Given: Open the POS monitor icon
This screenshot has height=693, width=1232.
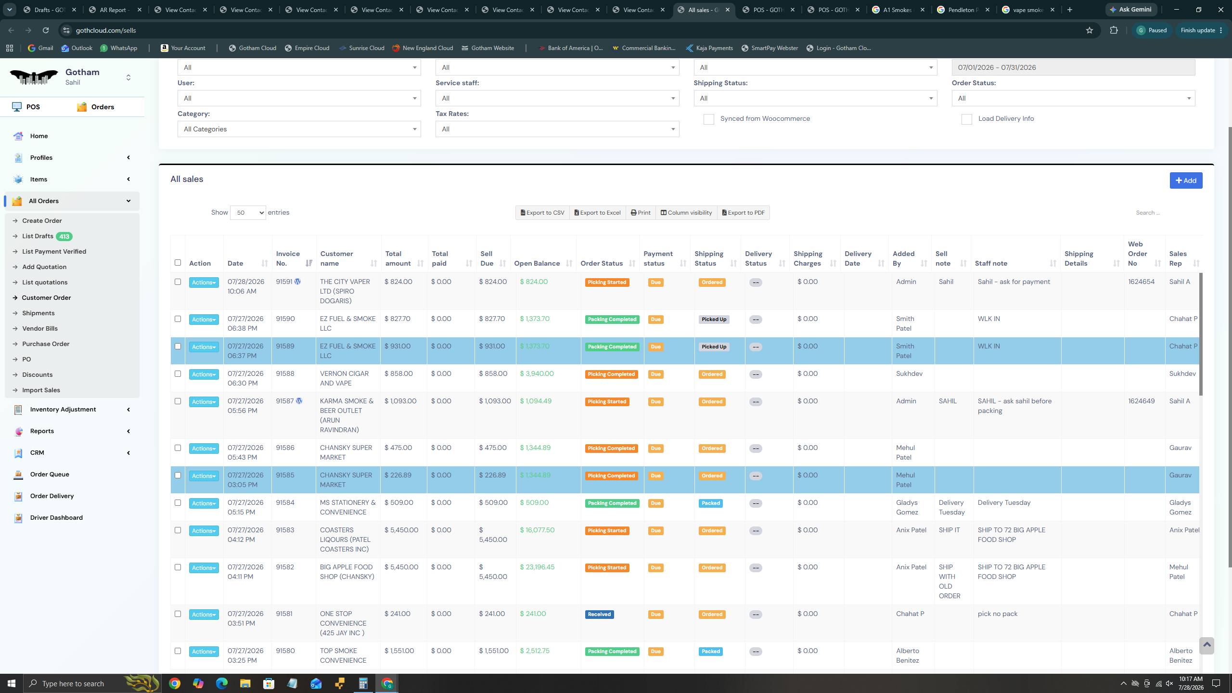Looking at the screenshot, I should pos(17,107).
